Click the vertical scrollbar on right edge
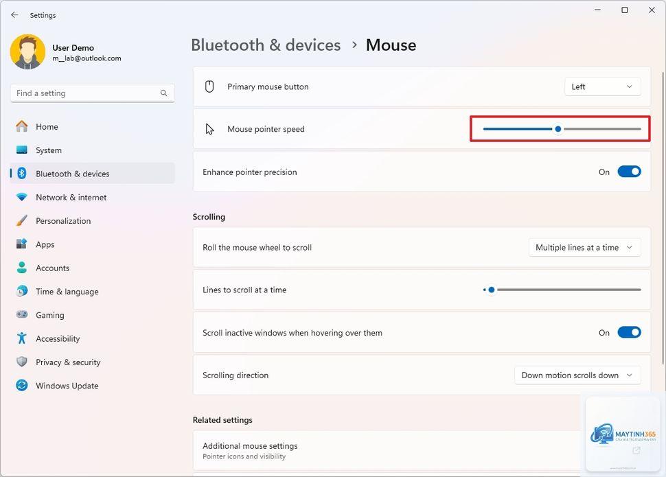The image size is (666, 477). click(662, 218)
